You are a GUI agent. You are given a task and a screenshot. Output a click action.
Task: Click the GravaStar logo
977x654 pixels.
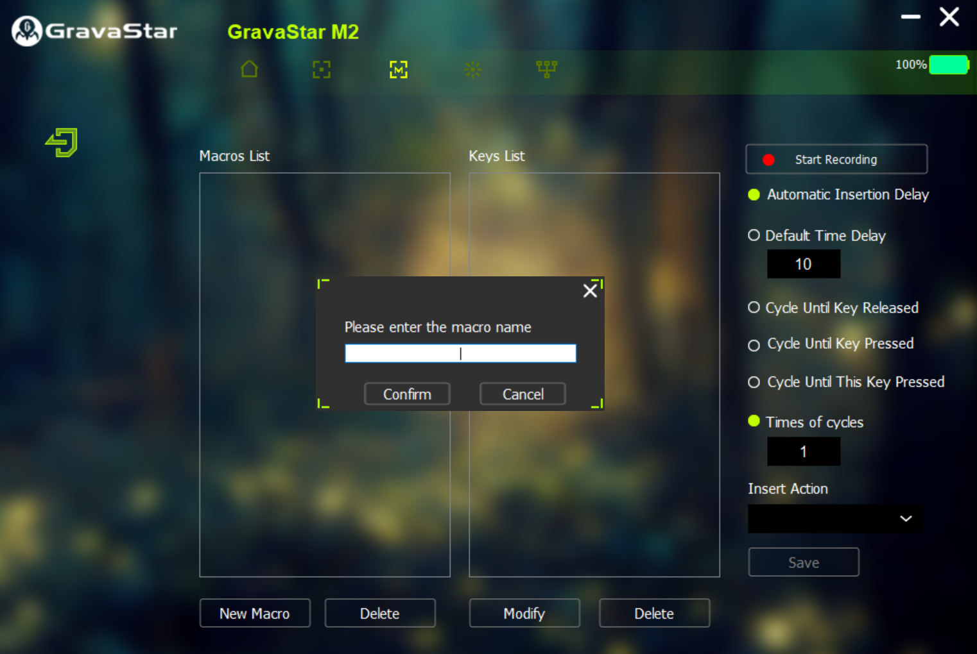click(26, 29)
